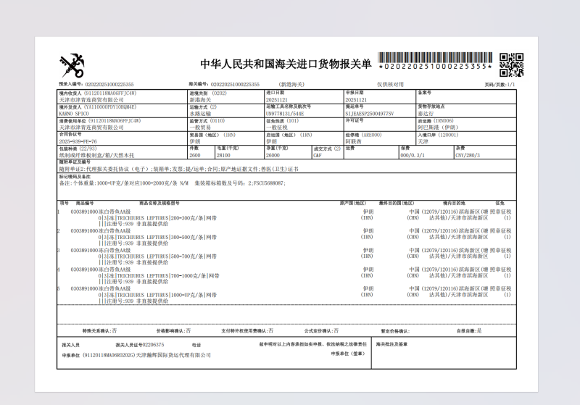Select the 进口日期 value 20251121
The height and width of the screenshot is (405, 580).
277,100
